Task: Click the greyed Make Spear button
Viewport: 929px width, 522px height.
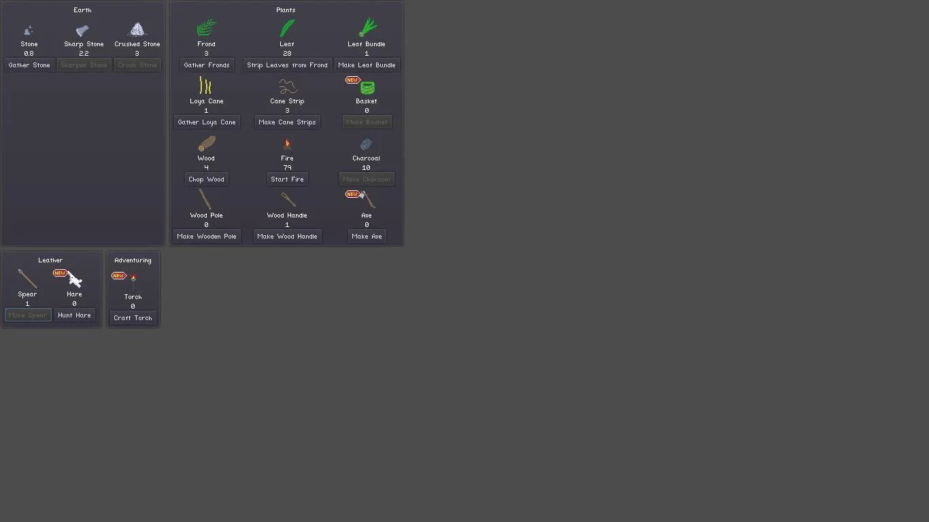Action: click(x=28, y=315)
